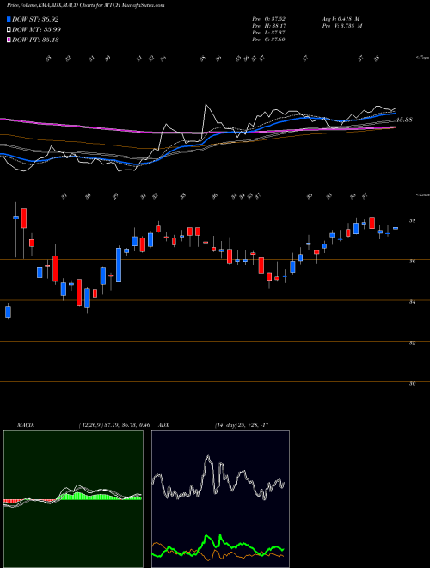Click the 'DOW PT: 35.13' label
Screen dimensions: 430x568
click(x=35, y=40)
